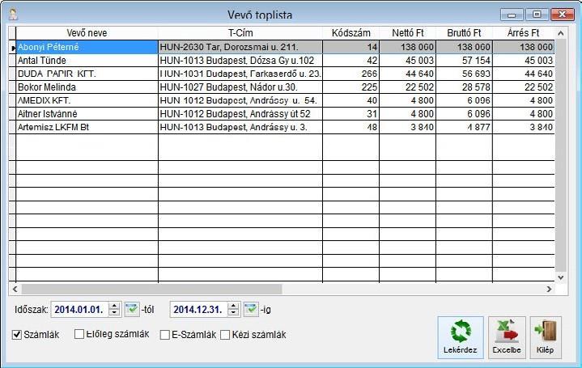Click address HUN-1012 Budapest, Andrássy út 52
Viewport: 582px width, 368px height.
tap(240, 114)
